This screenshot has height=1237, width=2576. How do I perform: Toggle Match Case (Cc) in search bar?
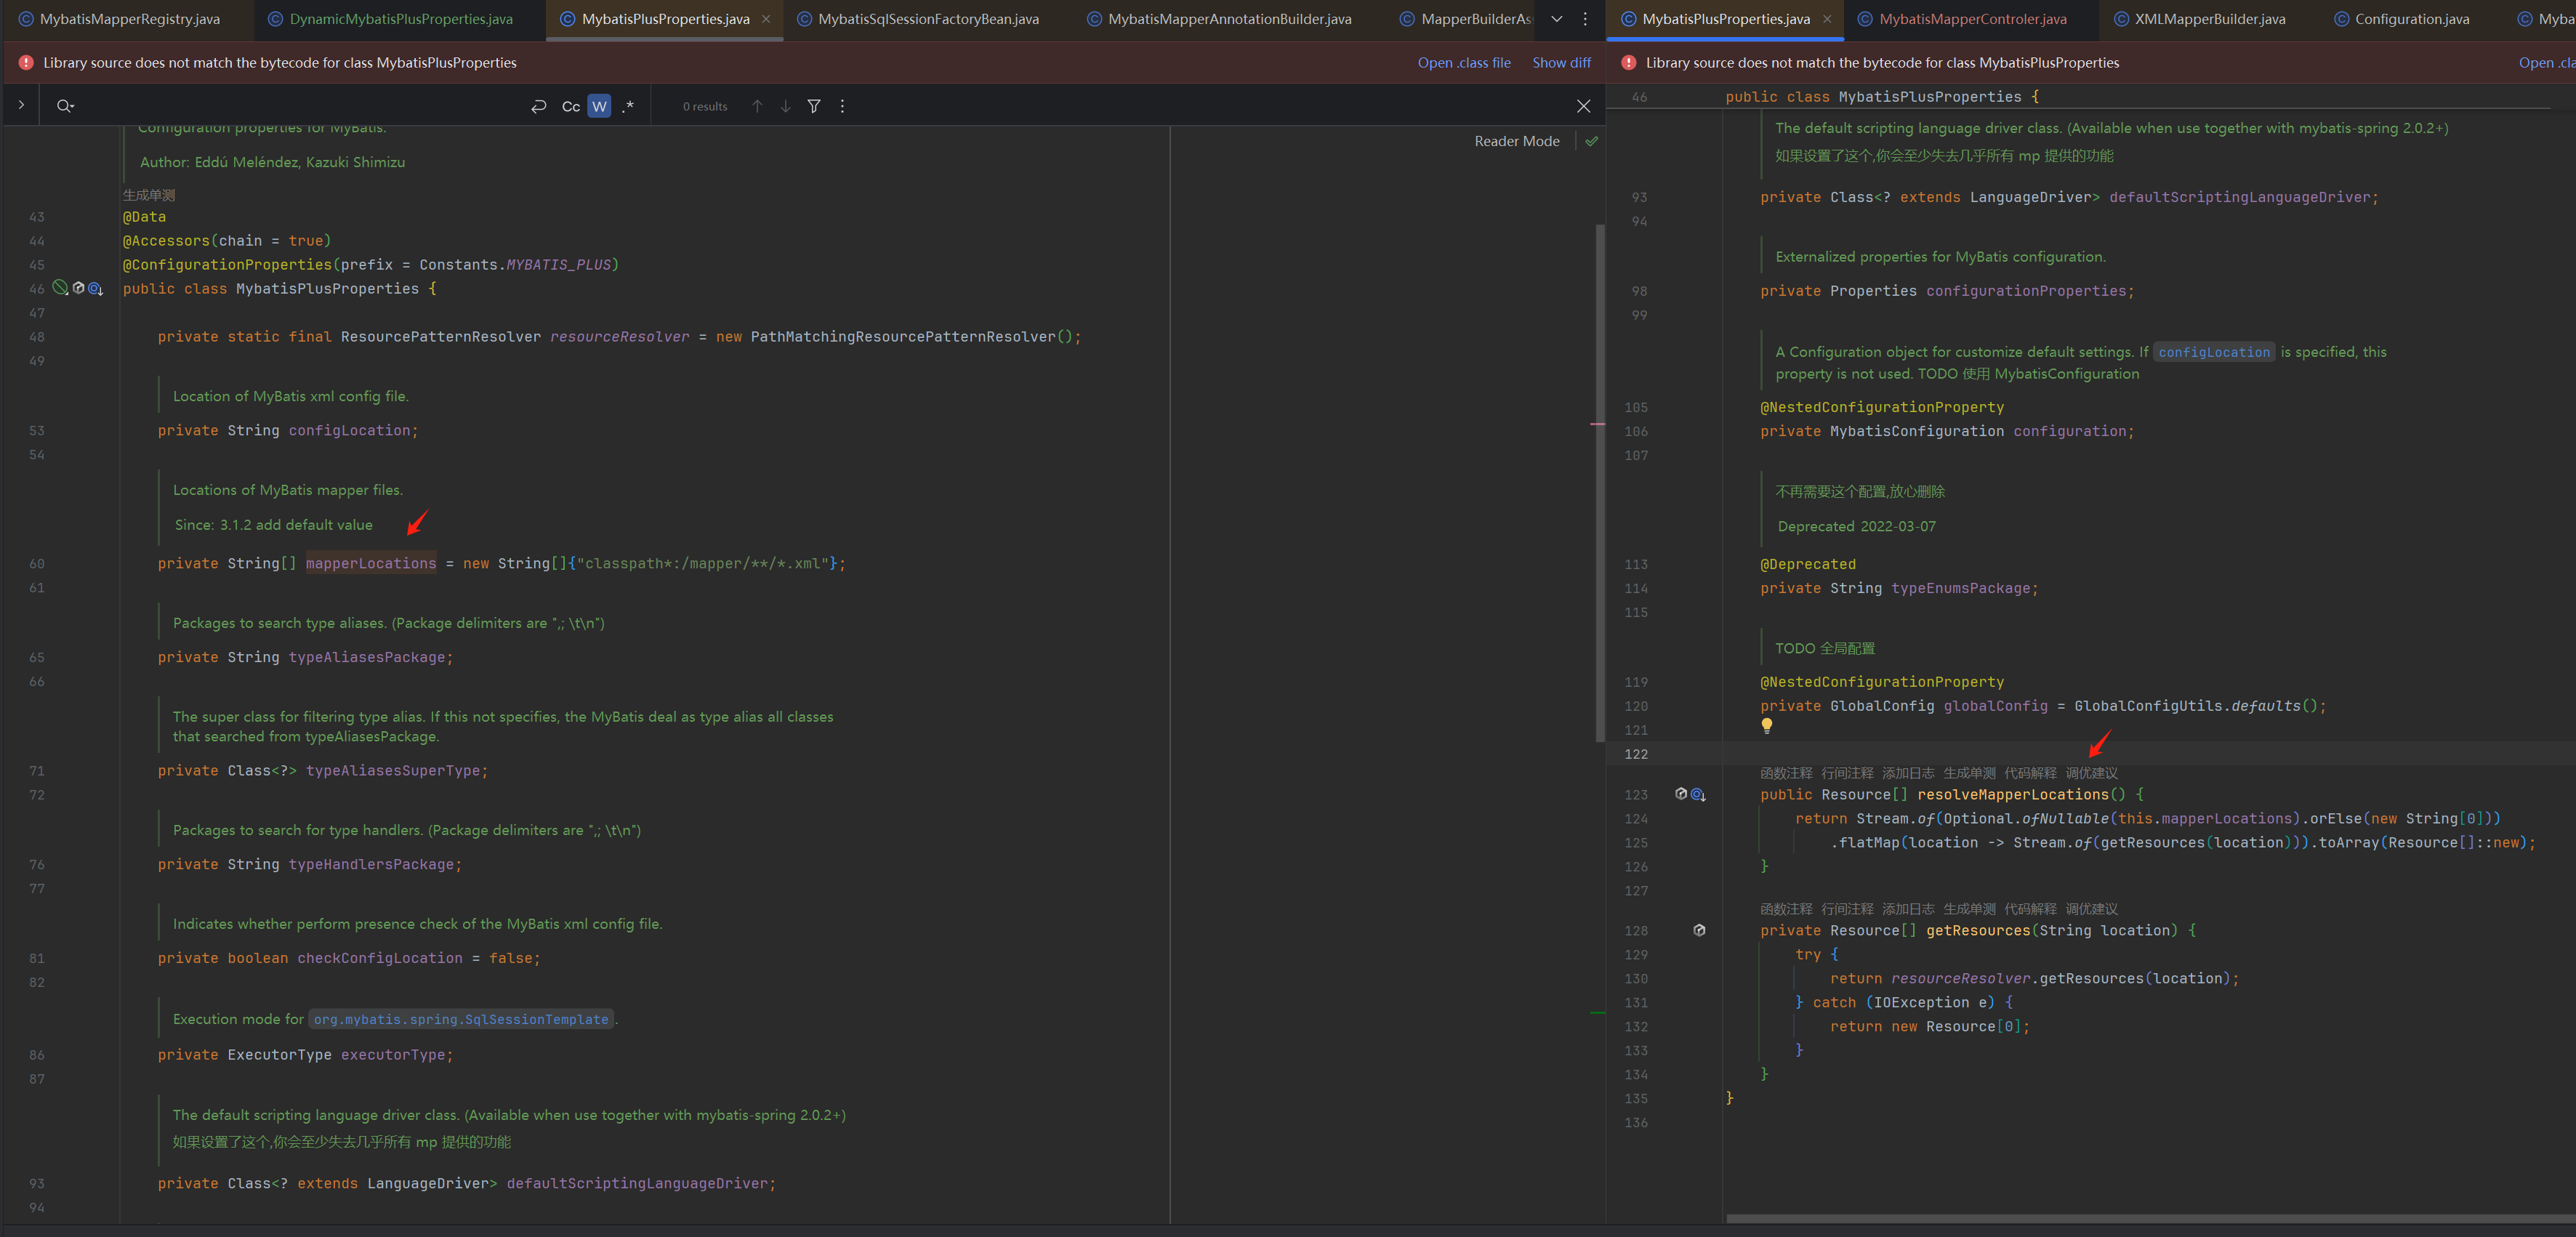pyautogui.click(x=570, y=106)
